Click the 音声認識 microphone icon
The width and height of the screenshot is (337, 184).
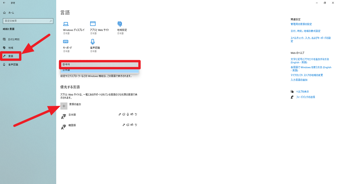coord(93,42)
